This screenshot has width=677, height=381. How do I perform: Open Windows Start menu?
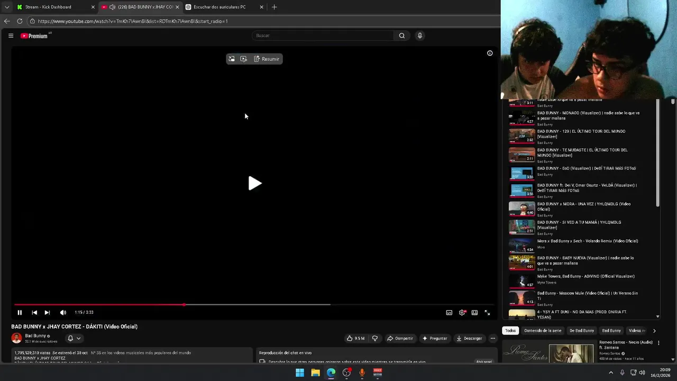(x=300, y=373)
